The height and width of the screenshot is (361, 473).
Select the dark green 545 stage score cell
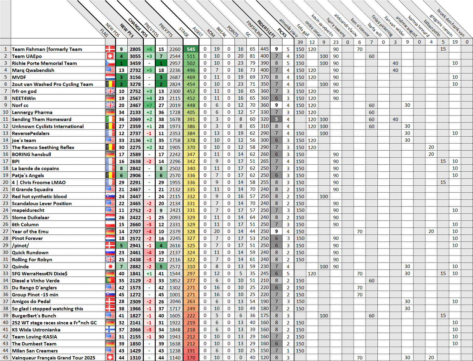(x=191, y=49)
